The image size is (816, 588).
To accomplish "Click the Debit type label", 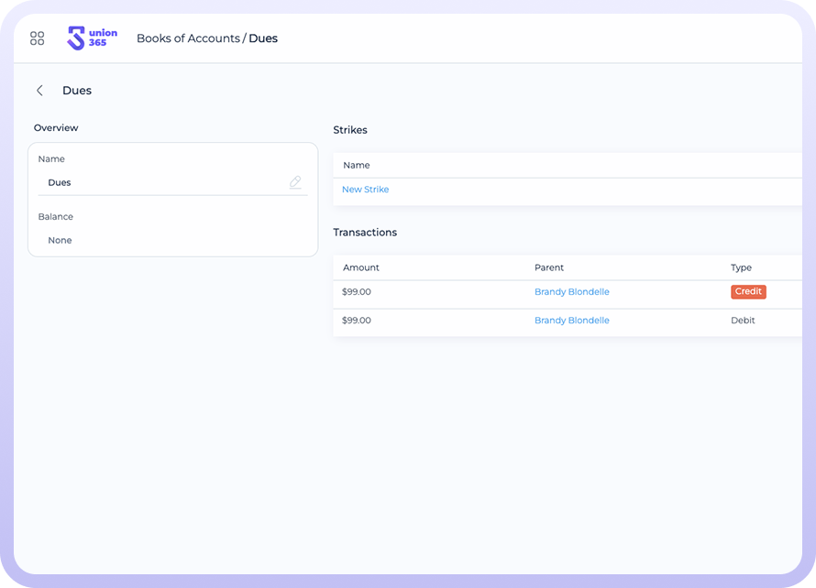I will coord(743,321).
